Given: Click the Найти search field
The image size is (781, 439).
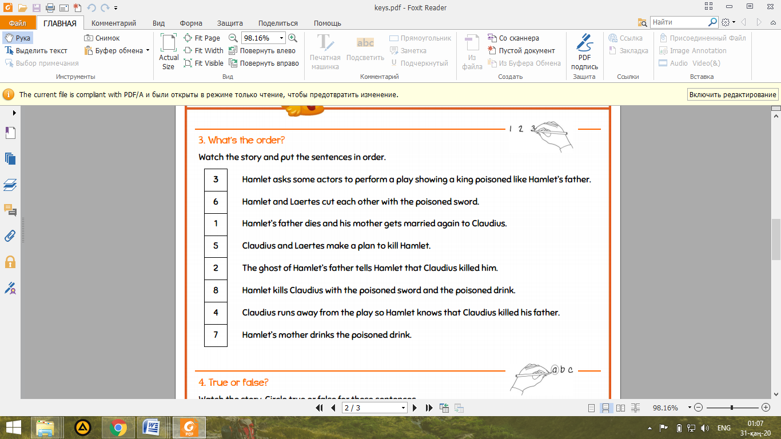Looking at the screenshot, I should [x=679, y=22].
